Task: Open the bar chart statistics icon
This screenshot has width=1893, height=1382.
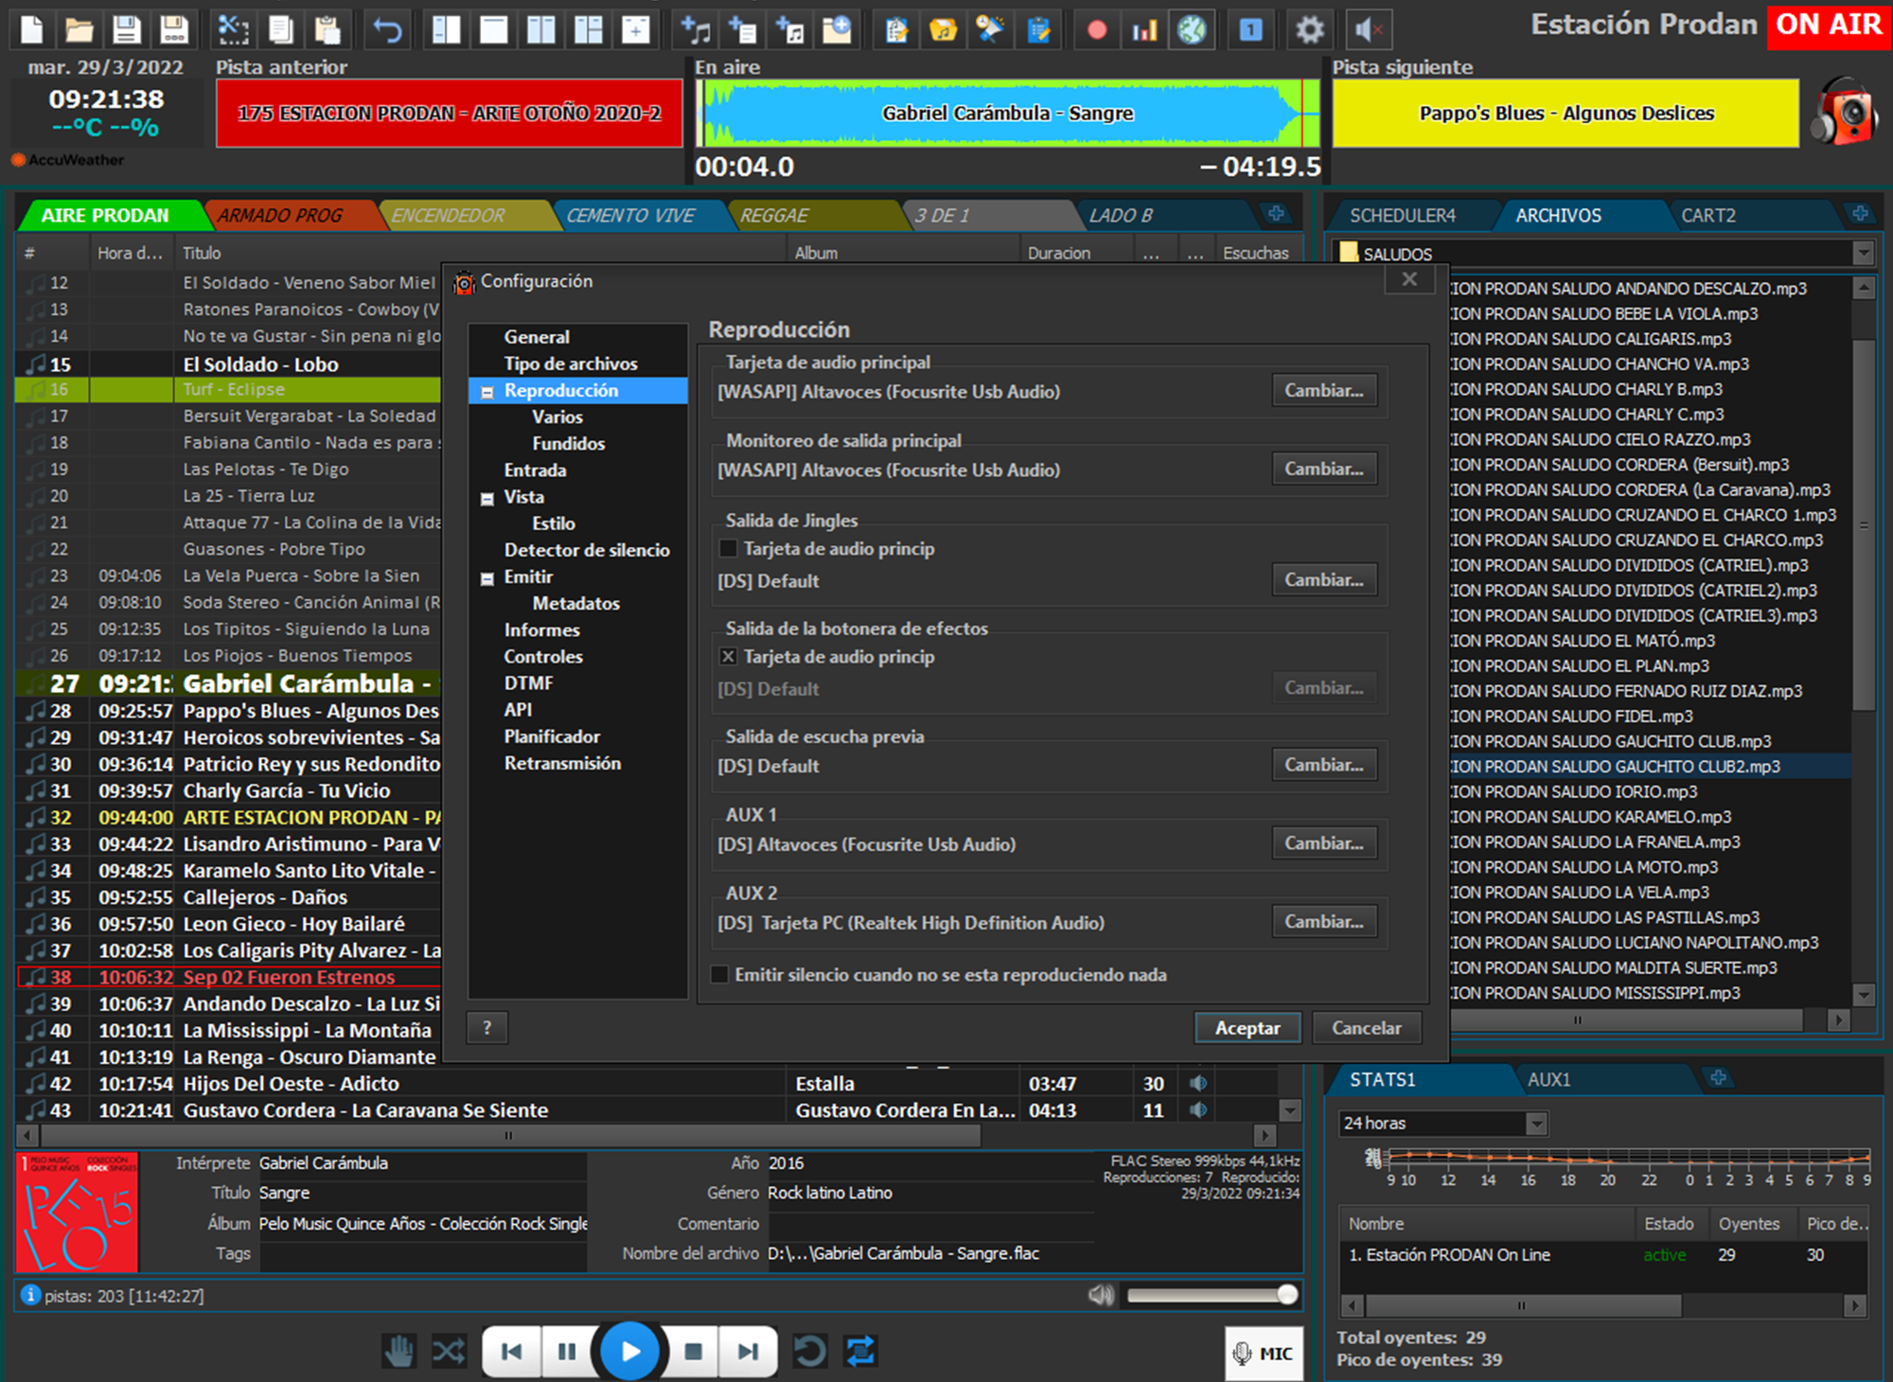Action: (1144, 30)
